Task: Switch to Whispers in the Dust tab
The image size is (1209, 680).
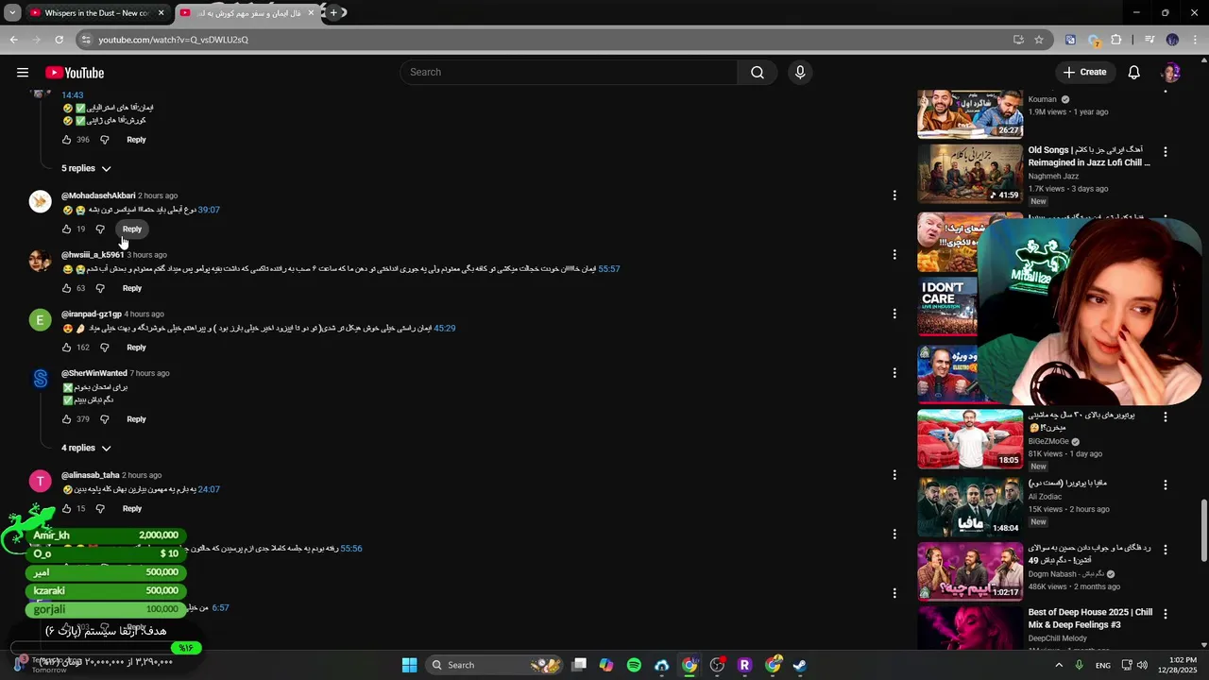Action: tap(94, 13)
